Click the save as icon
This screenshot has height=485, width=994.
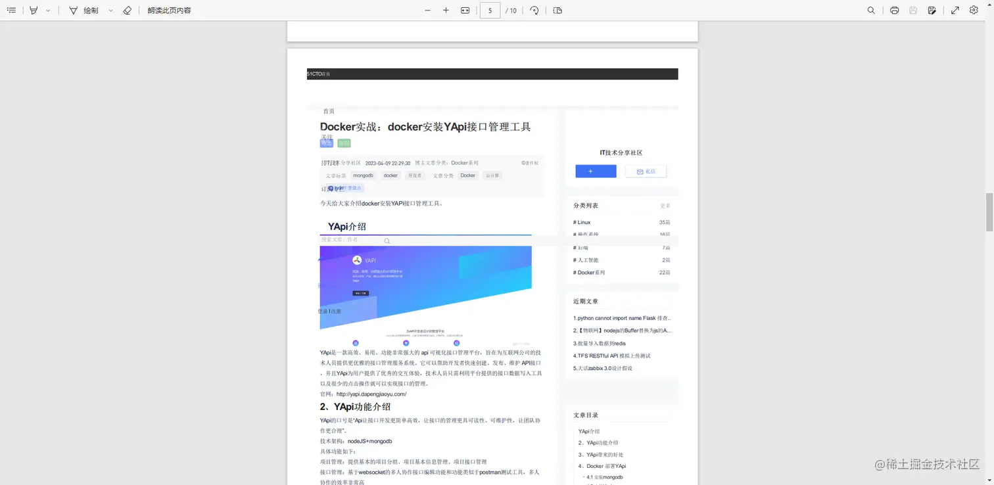[932, 11]
